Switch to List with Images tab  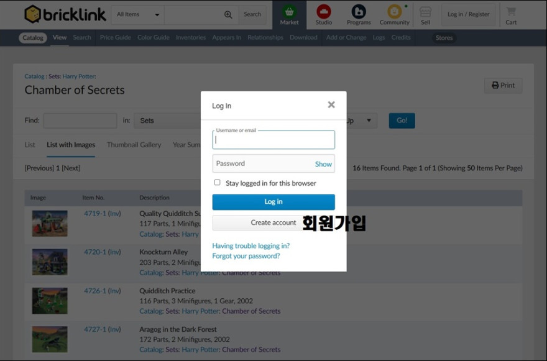71,145
